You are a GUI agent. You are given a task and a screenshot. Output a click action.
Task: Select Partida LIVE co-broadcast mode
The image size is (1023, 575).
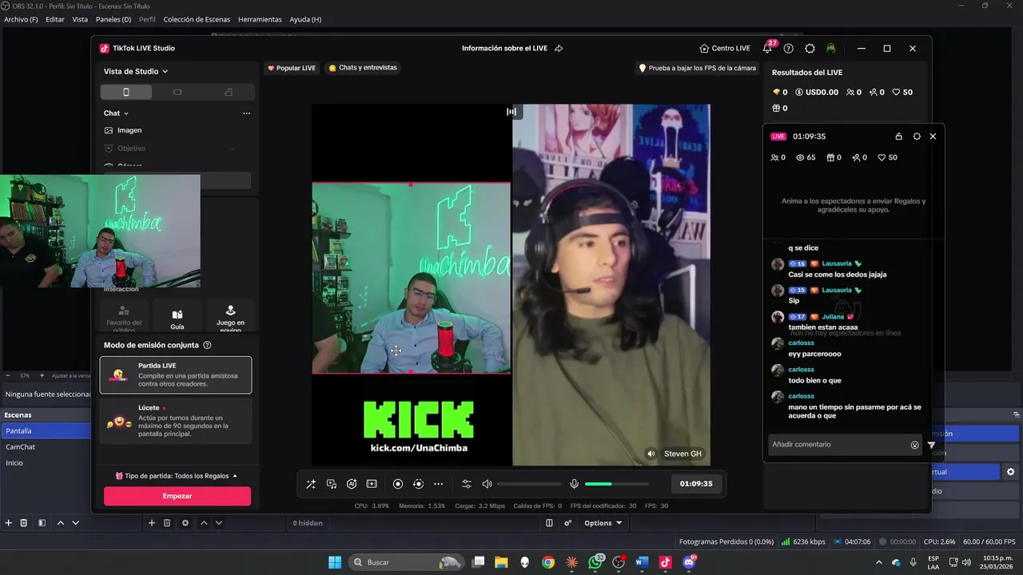176,375
